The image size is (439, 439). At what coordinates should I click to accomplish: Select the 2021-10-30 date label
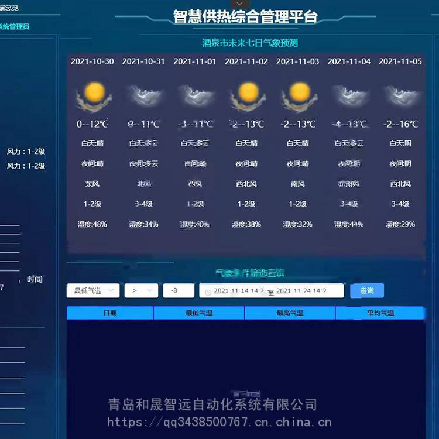(92, 61)
